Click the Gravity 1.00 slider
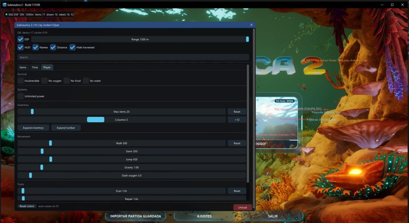 [x=132, y=167]
